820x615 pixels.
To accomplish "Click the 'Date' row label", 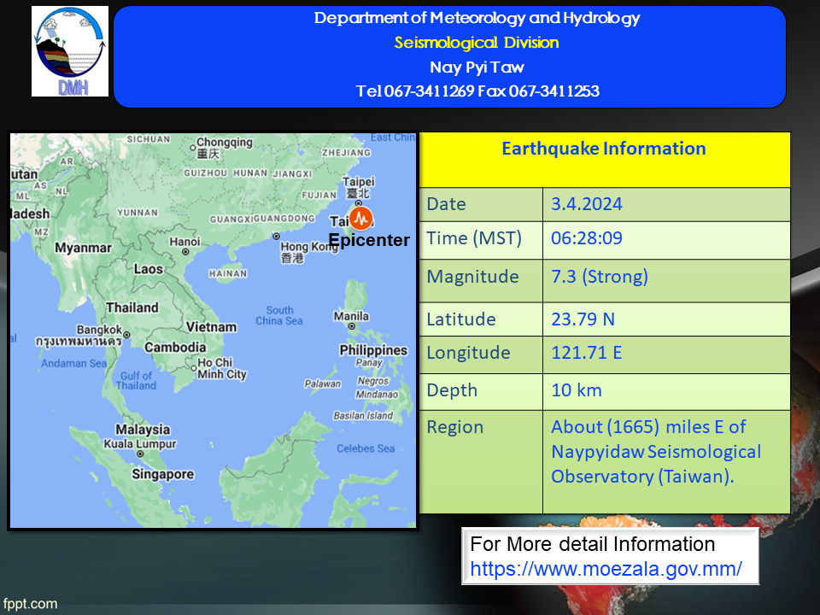I will [x=446, y=204].
